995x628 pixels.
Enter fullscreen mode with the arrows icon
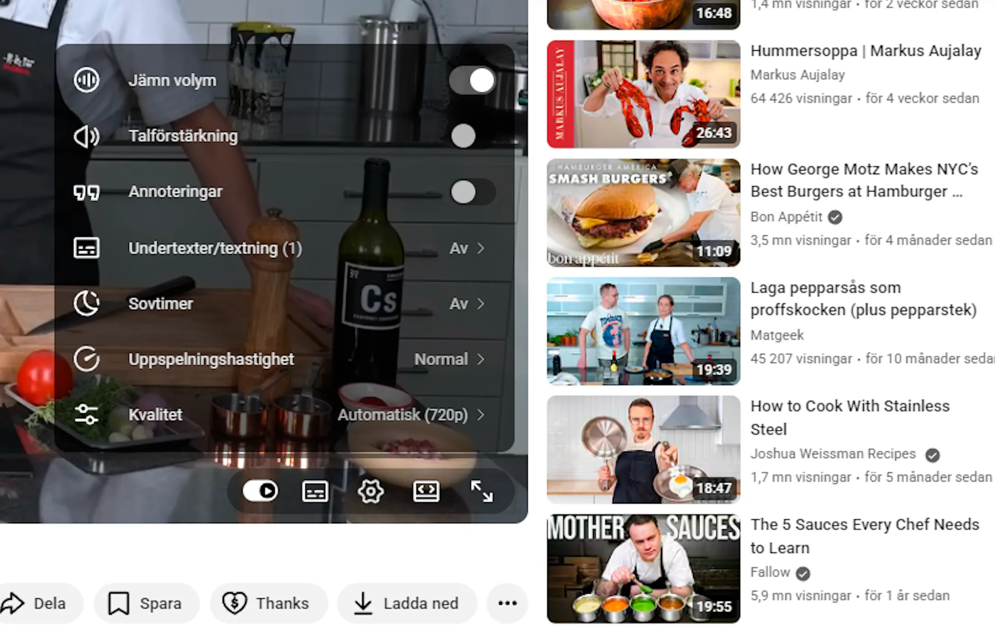click(x=481, y=492)
